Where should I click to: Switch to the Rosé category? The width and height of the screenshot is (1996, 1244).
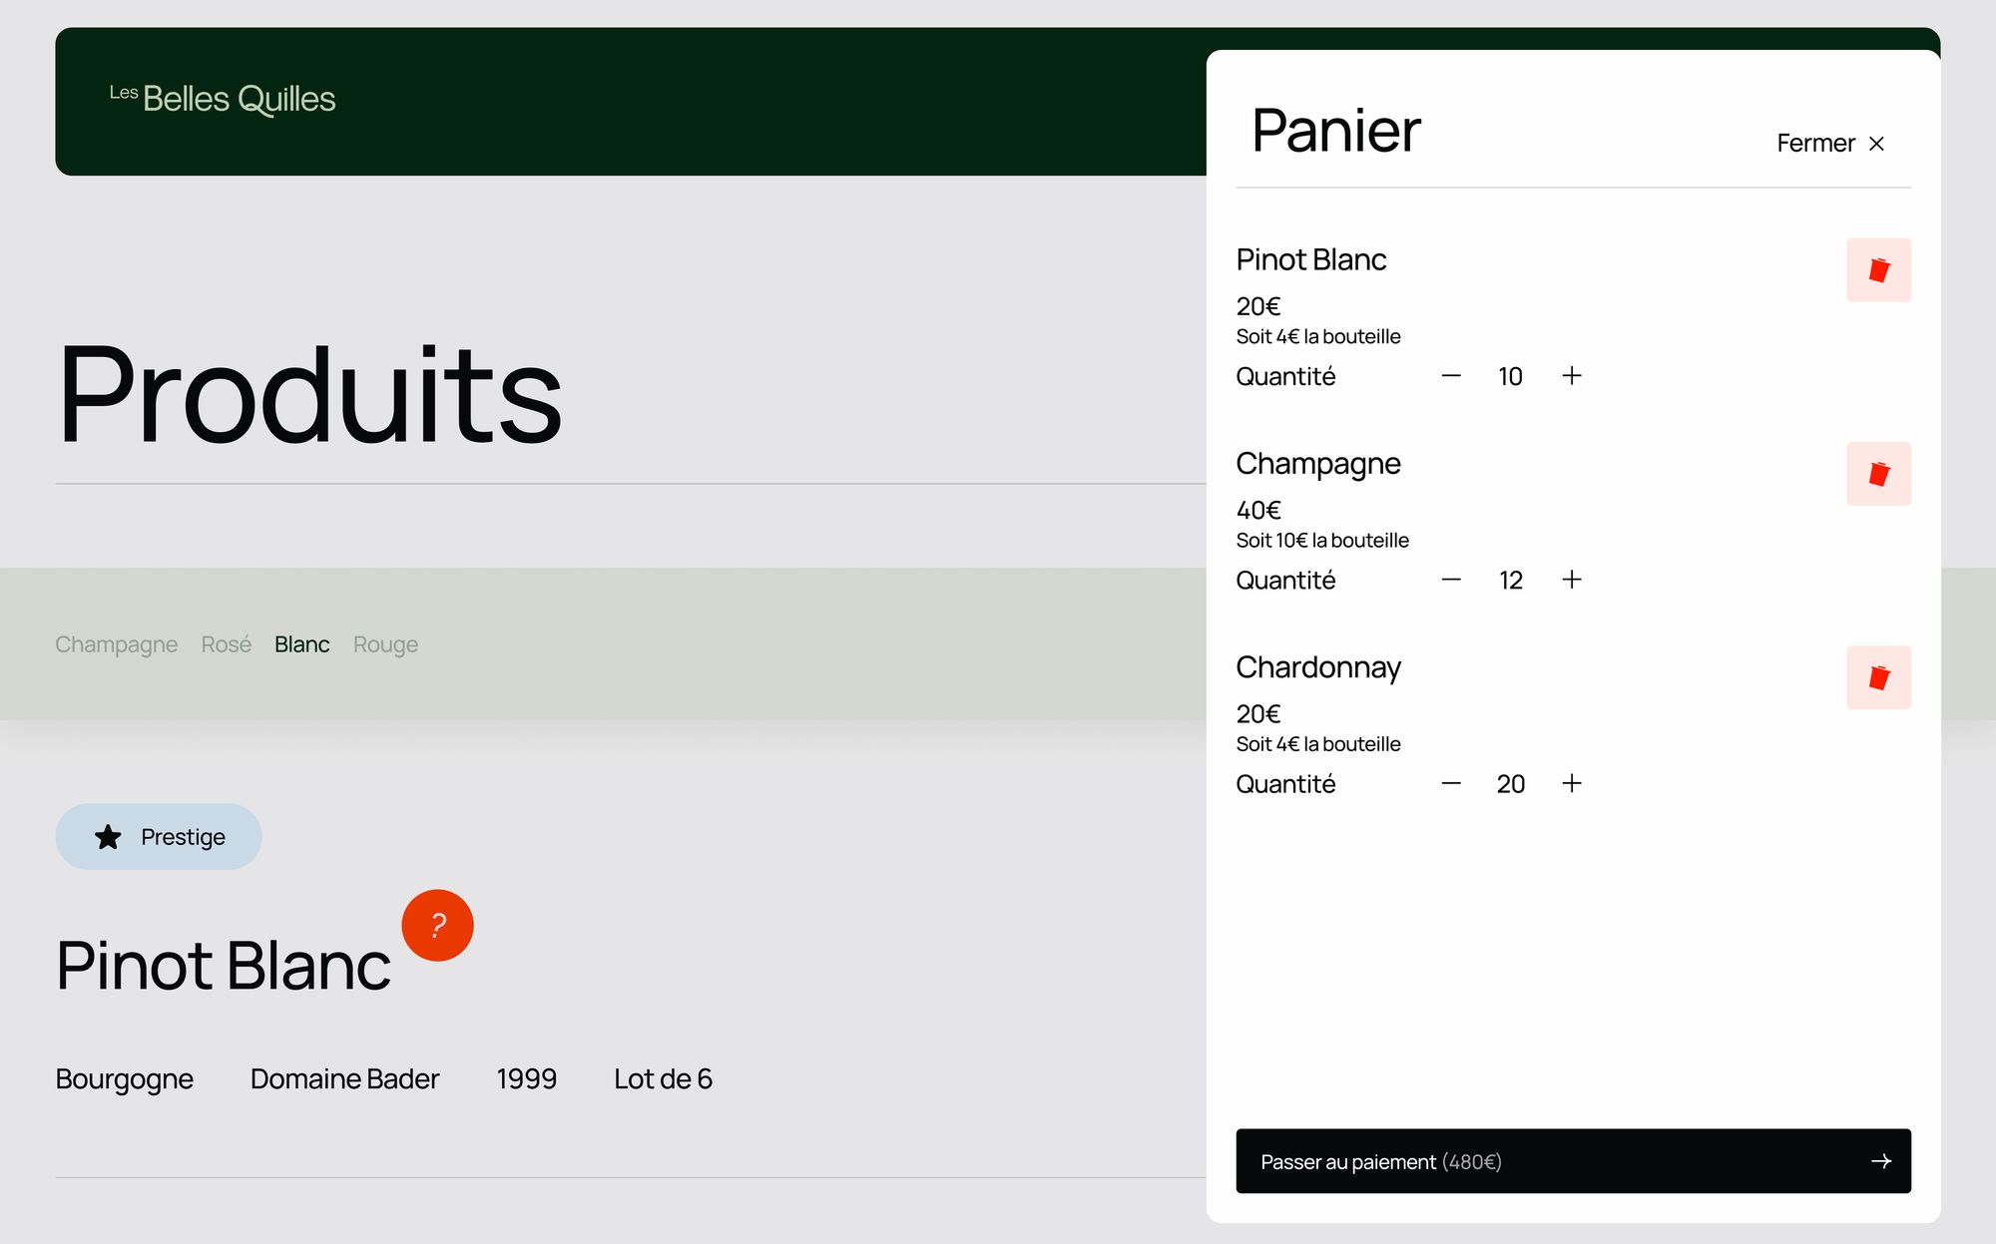[x=226, y=644]
